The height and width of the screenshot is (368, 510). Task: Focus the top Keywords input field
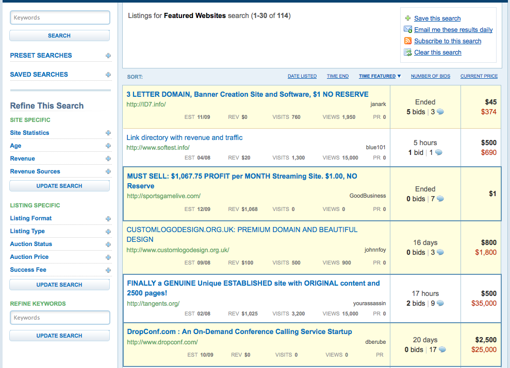click(60, 17)
